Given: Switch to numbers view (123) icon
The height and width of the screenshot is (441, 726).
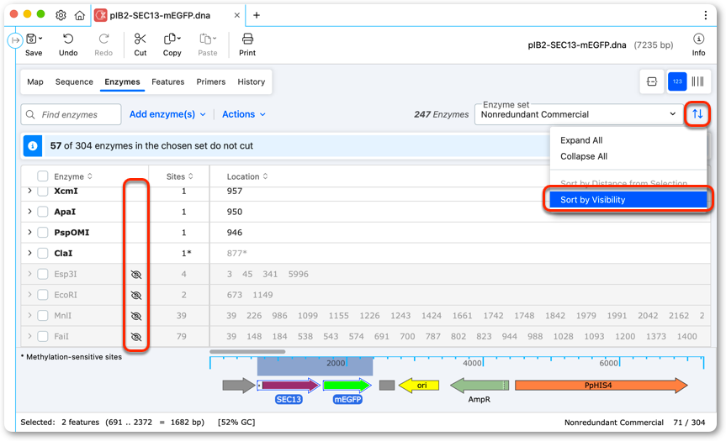Looking at the screenshot, I should click(x=677, y=81).
